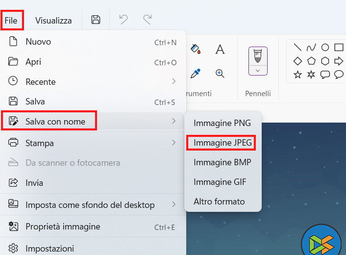Image resolution: width=346 pixels, height=255 pixels.
Task: Select the Line shape
Action: pos(297,47)
